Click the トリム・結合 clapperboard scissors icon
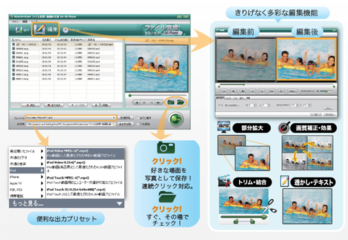Viewport: 348px width, 240px height. pyautogui.click(x=224, y=180)
